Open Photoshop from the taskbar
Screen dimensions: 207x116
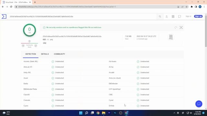[x=115, y=113]
